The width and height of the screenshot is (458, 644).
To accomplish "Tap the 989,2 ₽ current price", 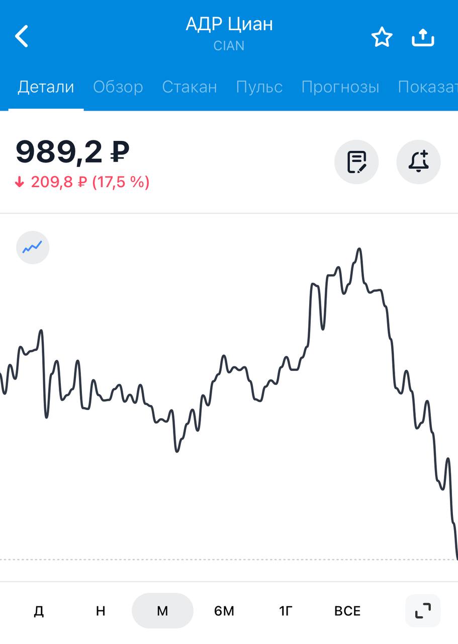I will (x=72, y=152).
